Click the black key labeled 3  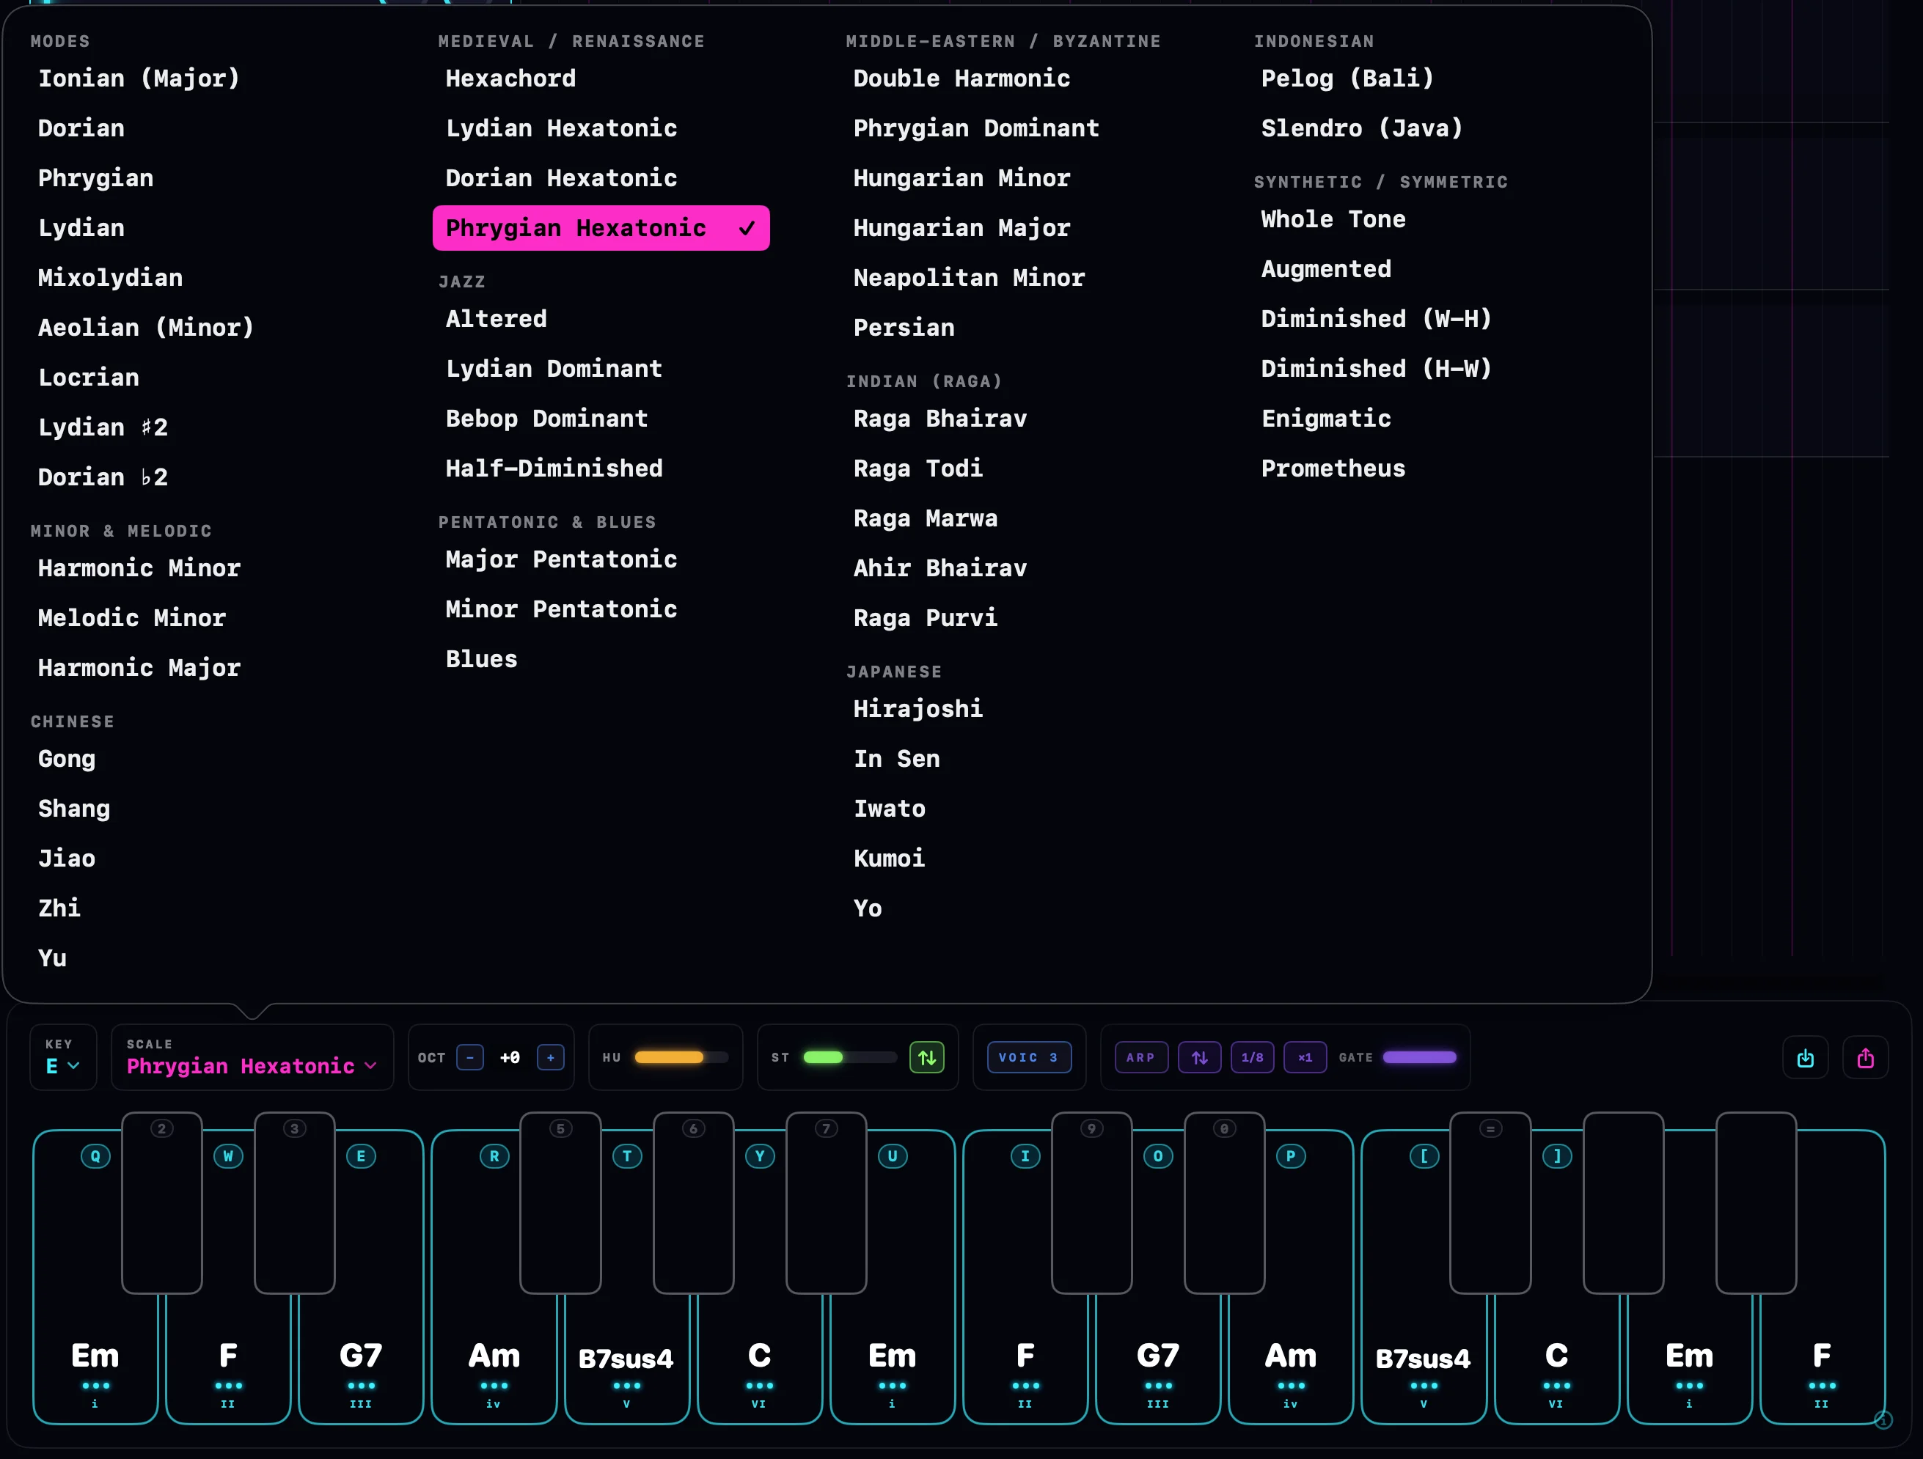click(x=295, y=1204)
